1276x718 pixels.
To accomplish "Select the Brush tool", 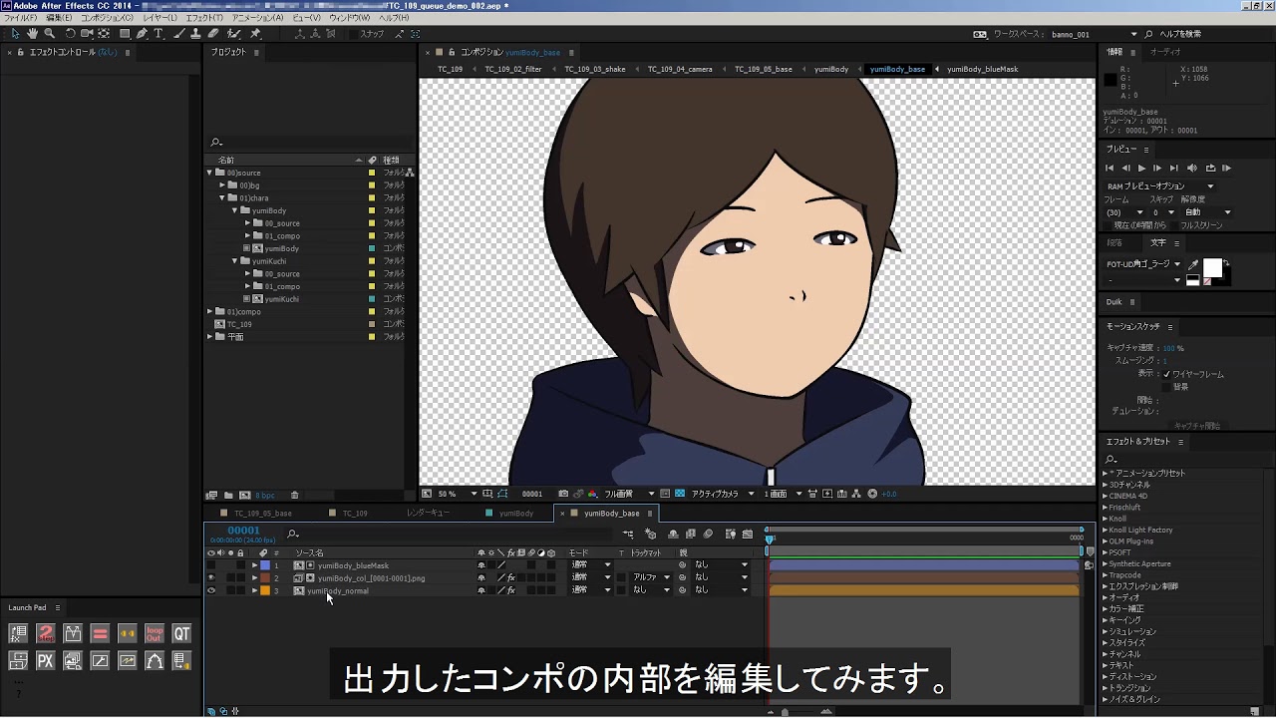I will coord(179,34).
